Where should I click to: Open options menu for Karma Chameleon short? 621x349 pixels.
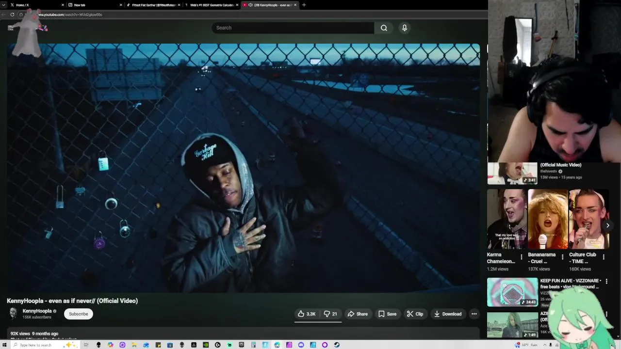click(x=522, y=257)
